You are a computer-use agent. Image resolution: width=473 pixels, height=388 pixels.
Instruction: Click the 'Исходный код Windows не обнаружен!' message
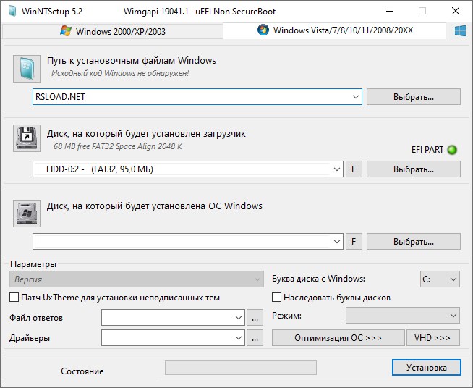(120, 73)
